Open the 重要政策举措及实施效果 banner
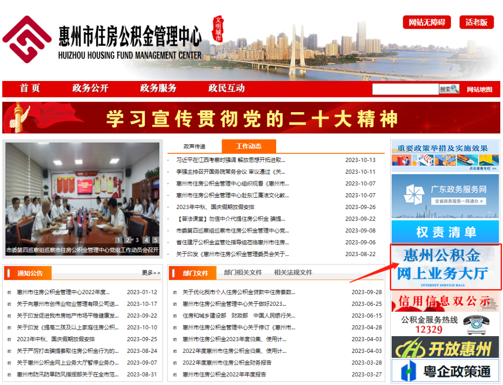Image resolution: width=503 pixels, height=385 pixels. (445, 156)
